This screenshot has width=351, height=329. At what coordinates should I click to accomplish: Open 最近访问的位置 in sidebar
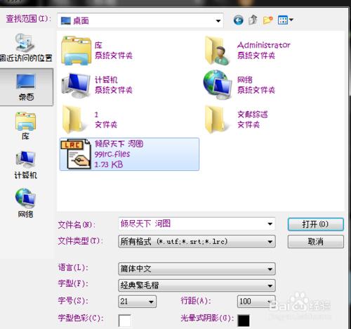tap(26, 48)
